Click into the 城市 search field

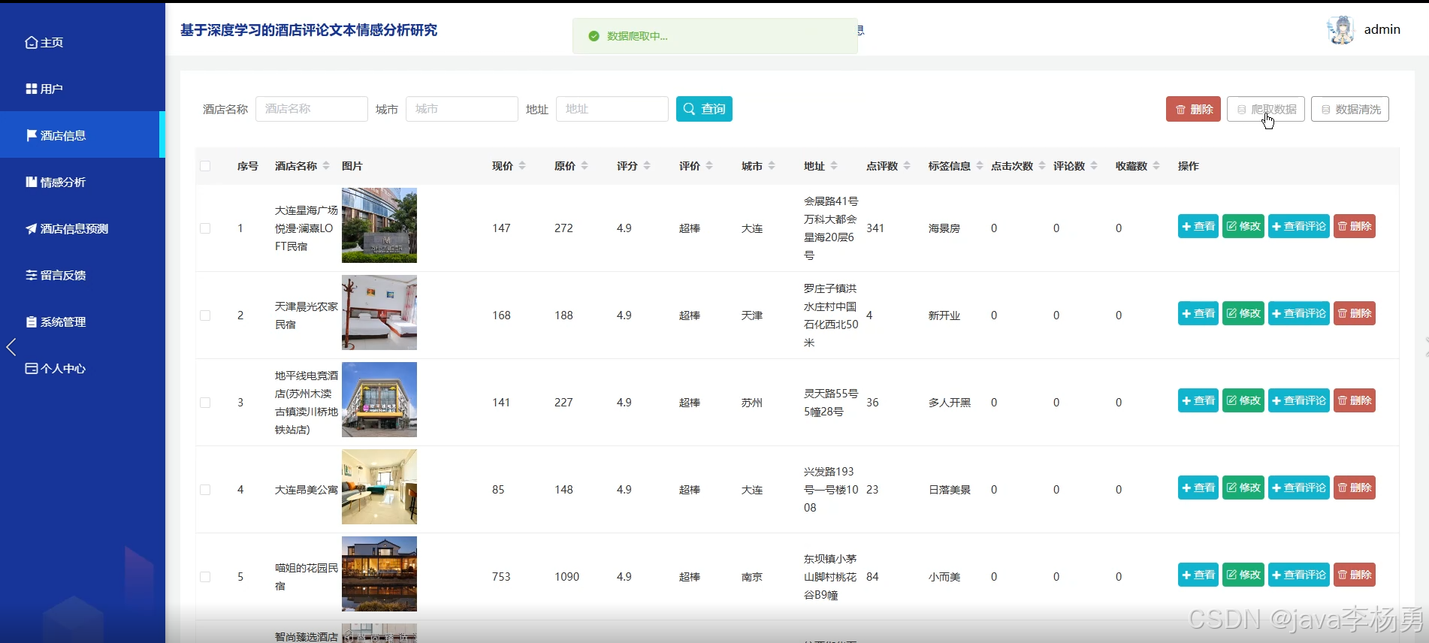tap(462, 109)
